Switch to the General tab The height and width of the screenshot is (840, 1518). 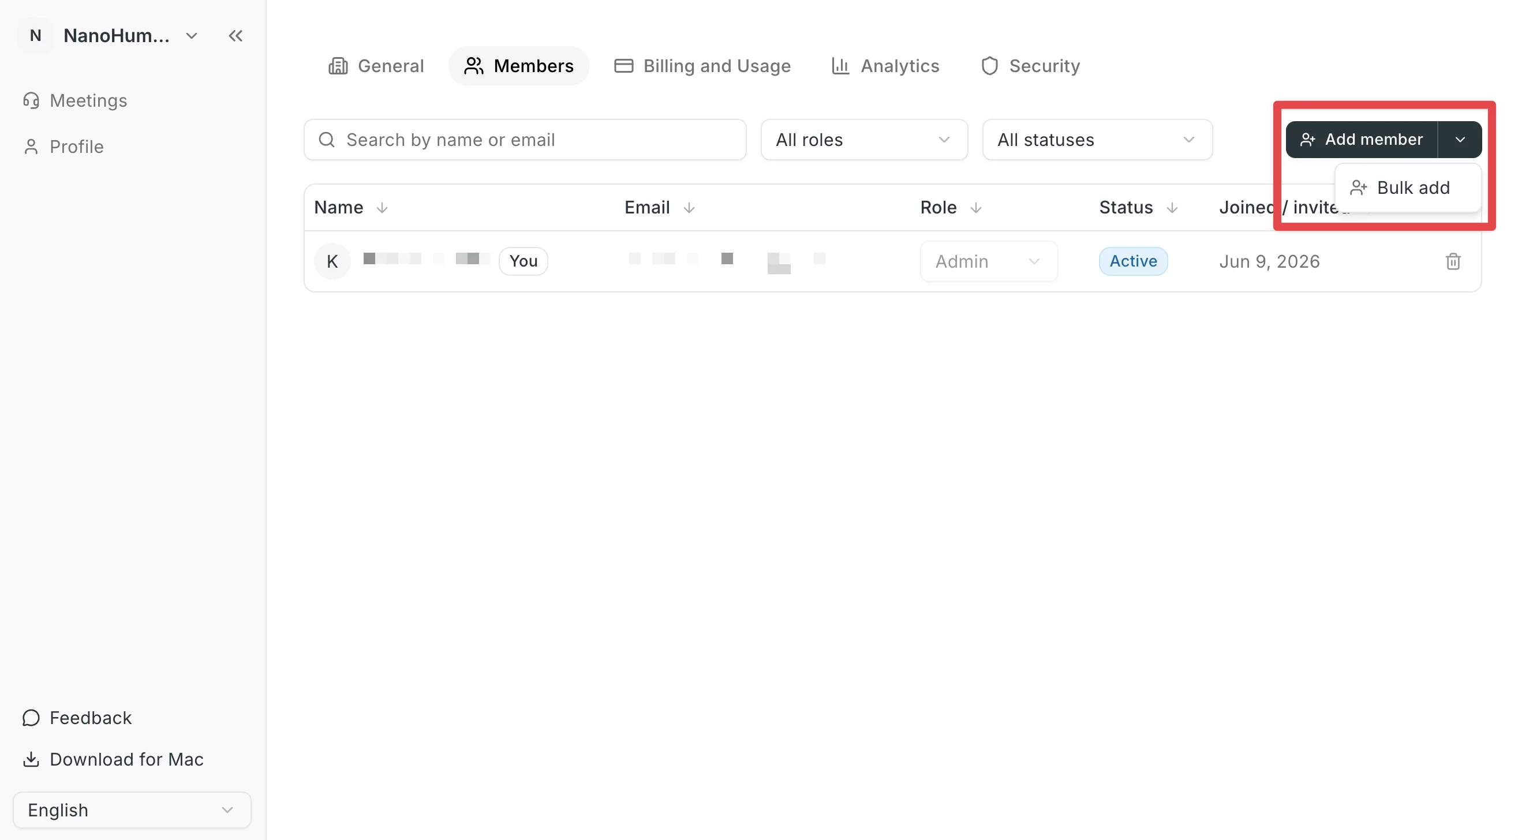(376, 66)
